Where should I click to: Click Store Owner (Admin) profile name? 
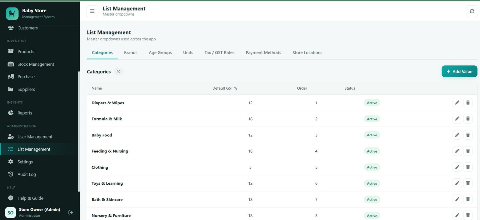40,210
